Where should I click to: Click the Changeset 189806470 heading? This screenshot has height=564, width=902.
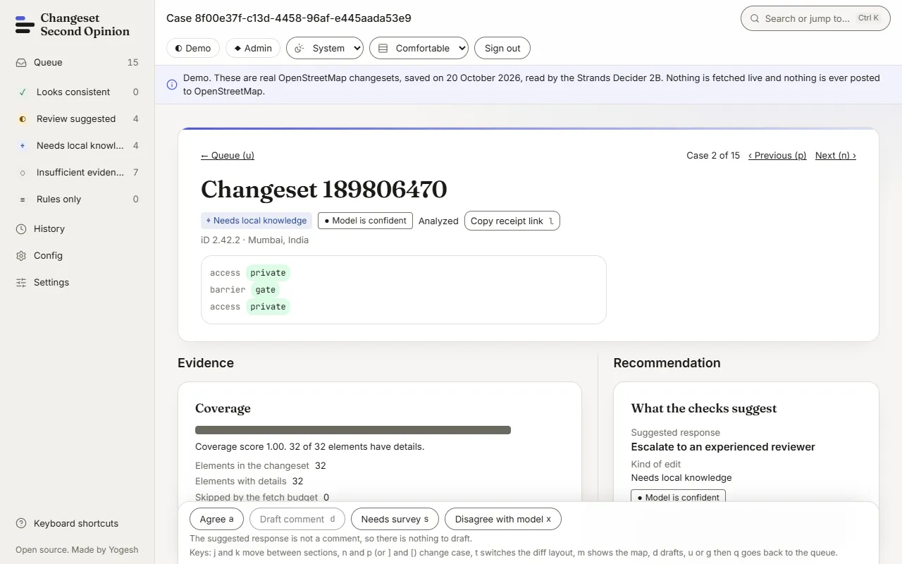coord(324,189)
